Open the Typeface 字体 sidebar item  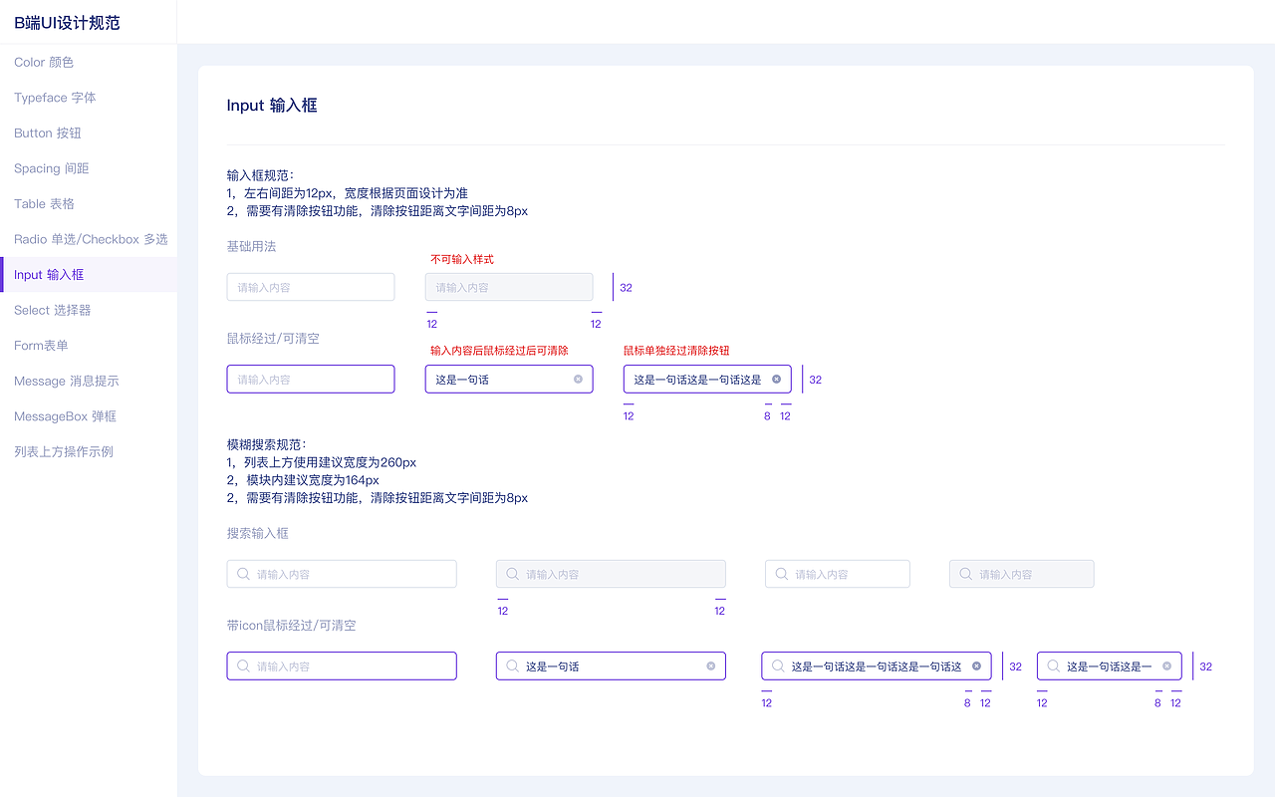(x=89, y=98)
